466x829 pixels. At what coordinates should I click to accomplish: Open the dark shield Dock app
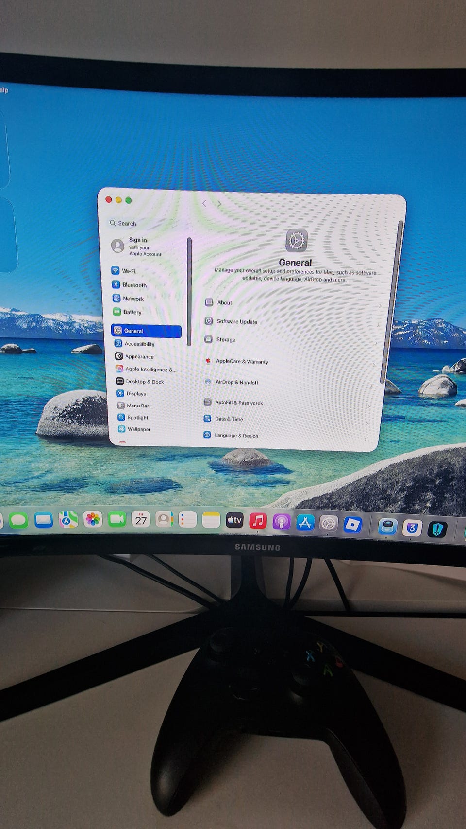[437, 529]
